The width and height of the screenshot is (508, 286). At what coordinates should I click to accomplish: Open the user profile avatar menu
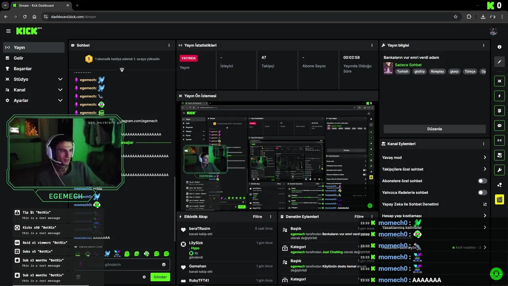click(x=493, y=31)
